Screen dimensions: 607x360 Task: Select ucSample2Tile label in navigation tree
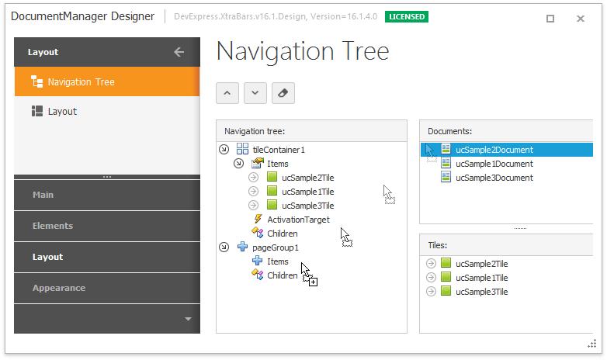307,178
